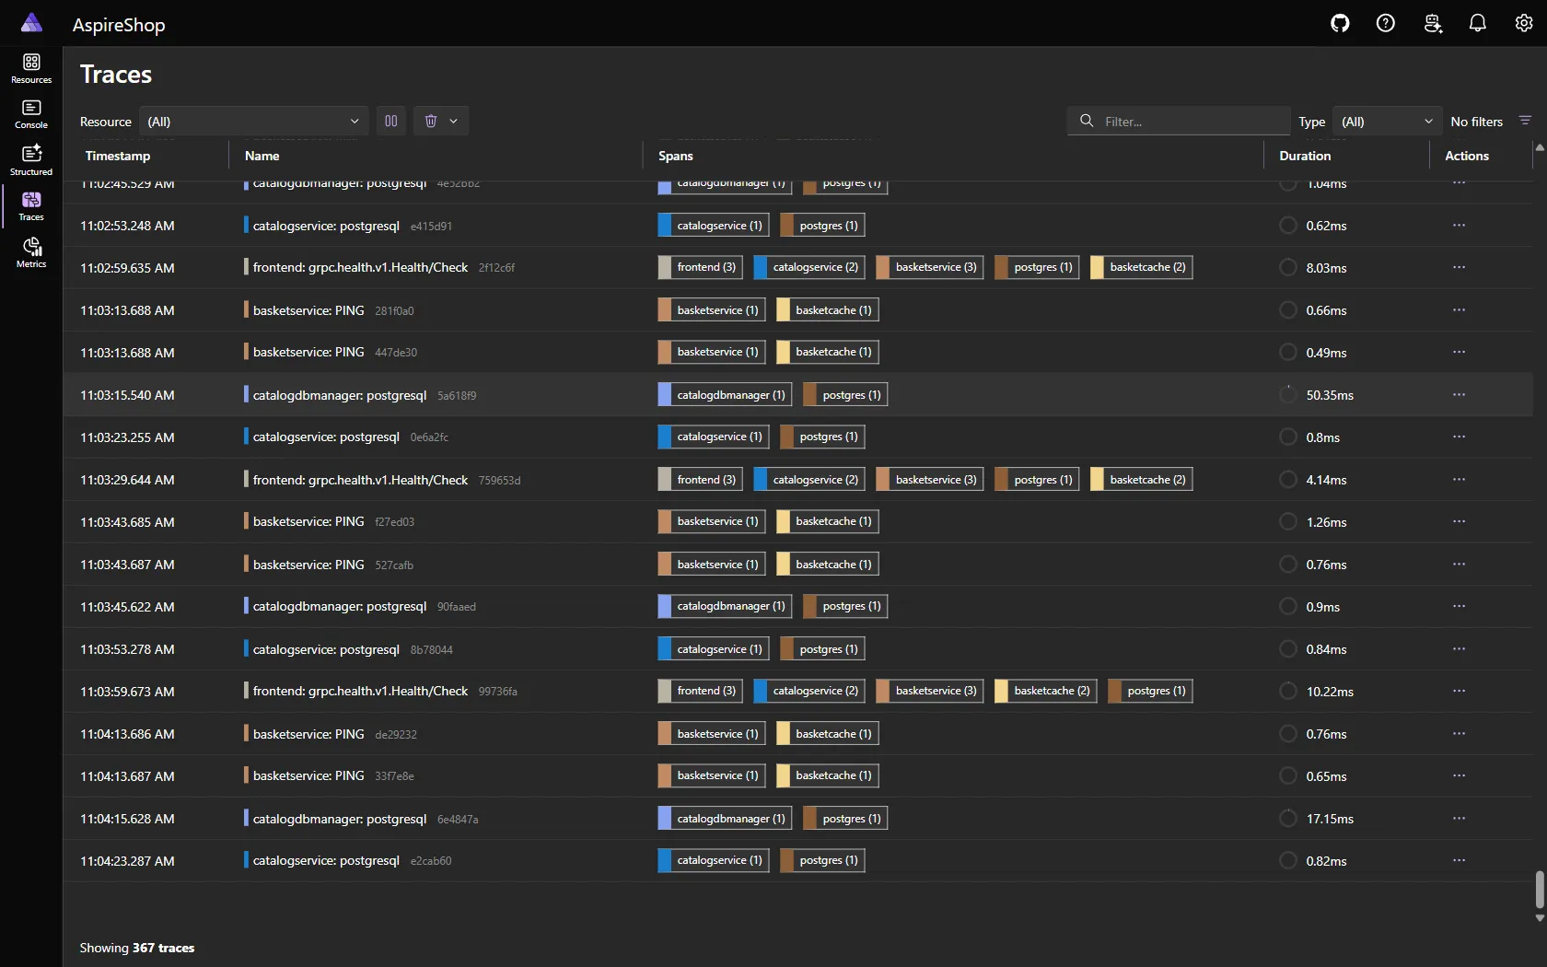This screenshot has height=967, width=1547.
Task: Pause incoming traces button
Action: (390, 121)
